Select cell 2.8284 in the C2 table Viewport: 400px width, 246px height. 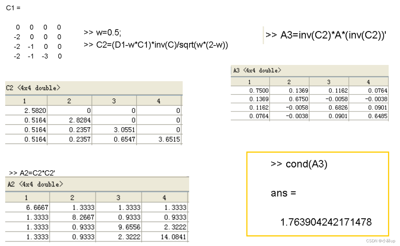click(x=69, y=120)
